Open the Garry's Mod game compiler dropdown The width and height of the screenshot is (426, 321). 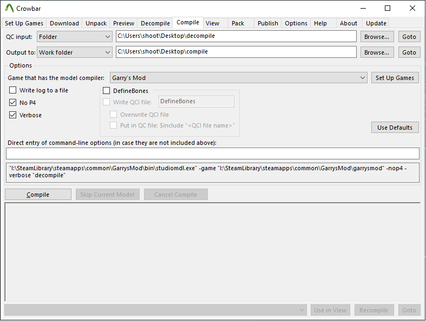click(239, 78)
